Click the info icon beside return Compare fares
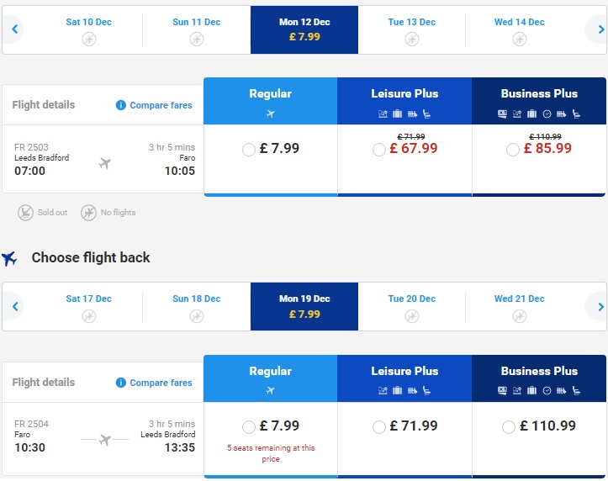 point(120,383)
